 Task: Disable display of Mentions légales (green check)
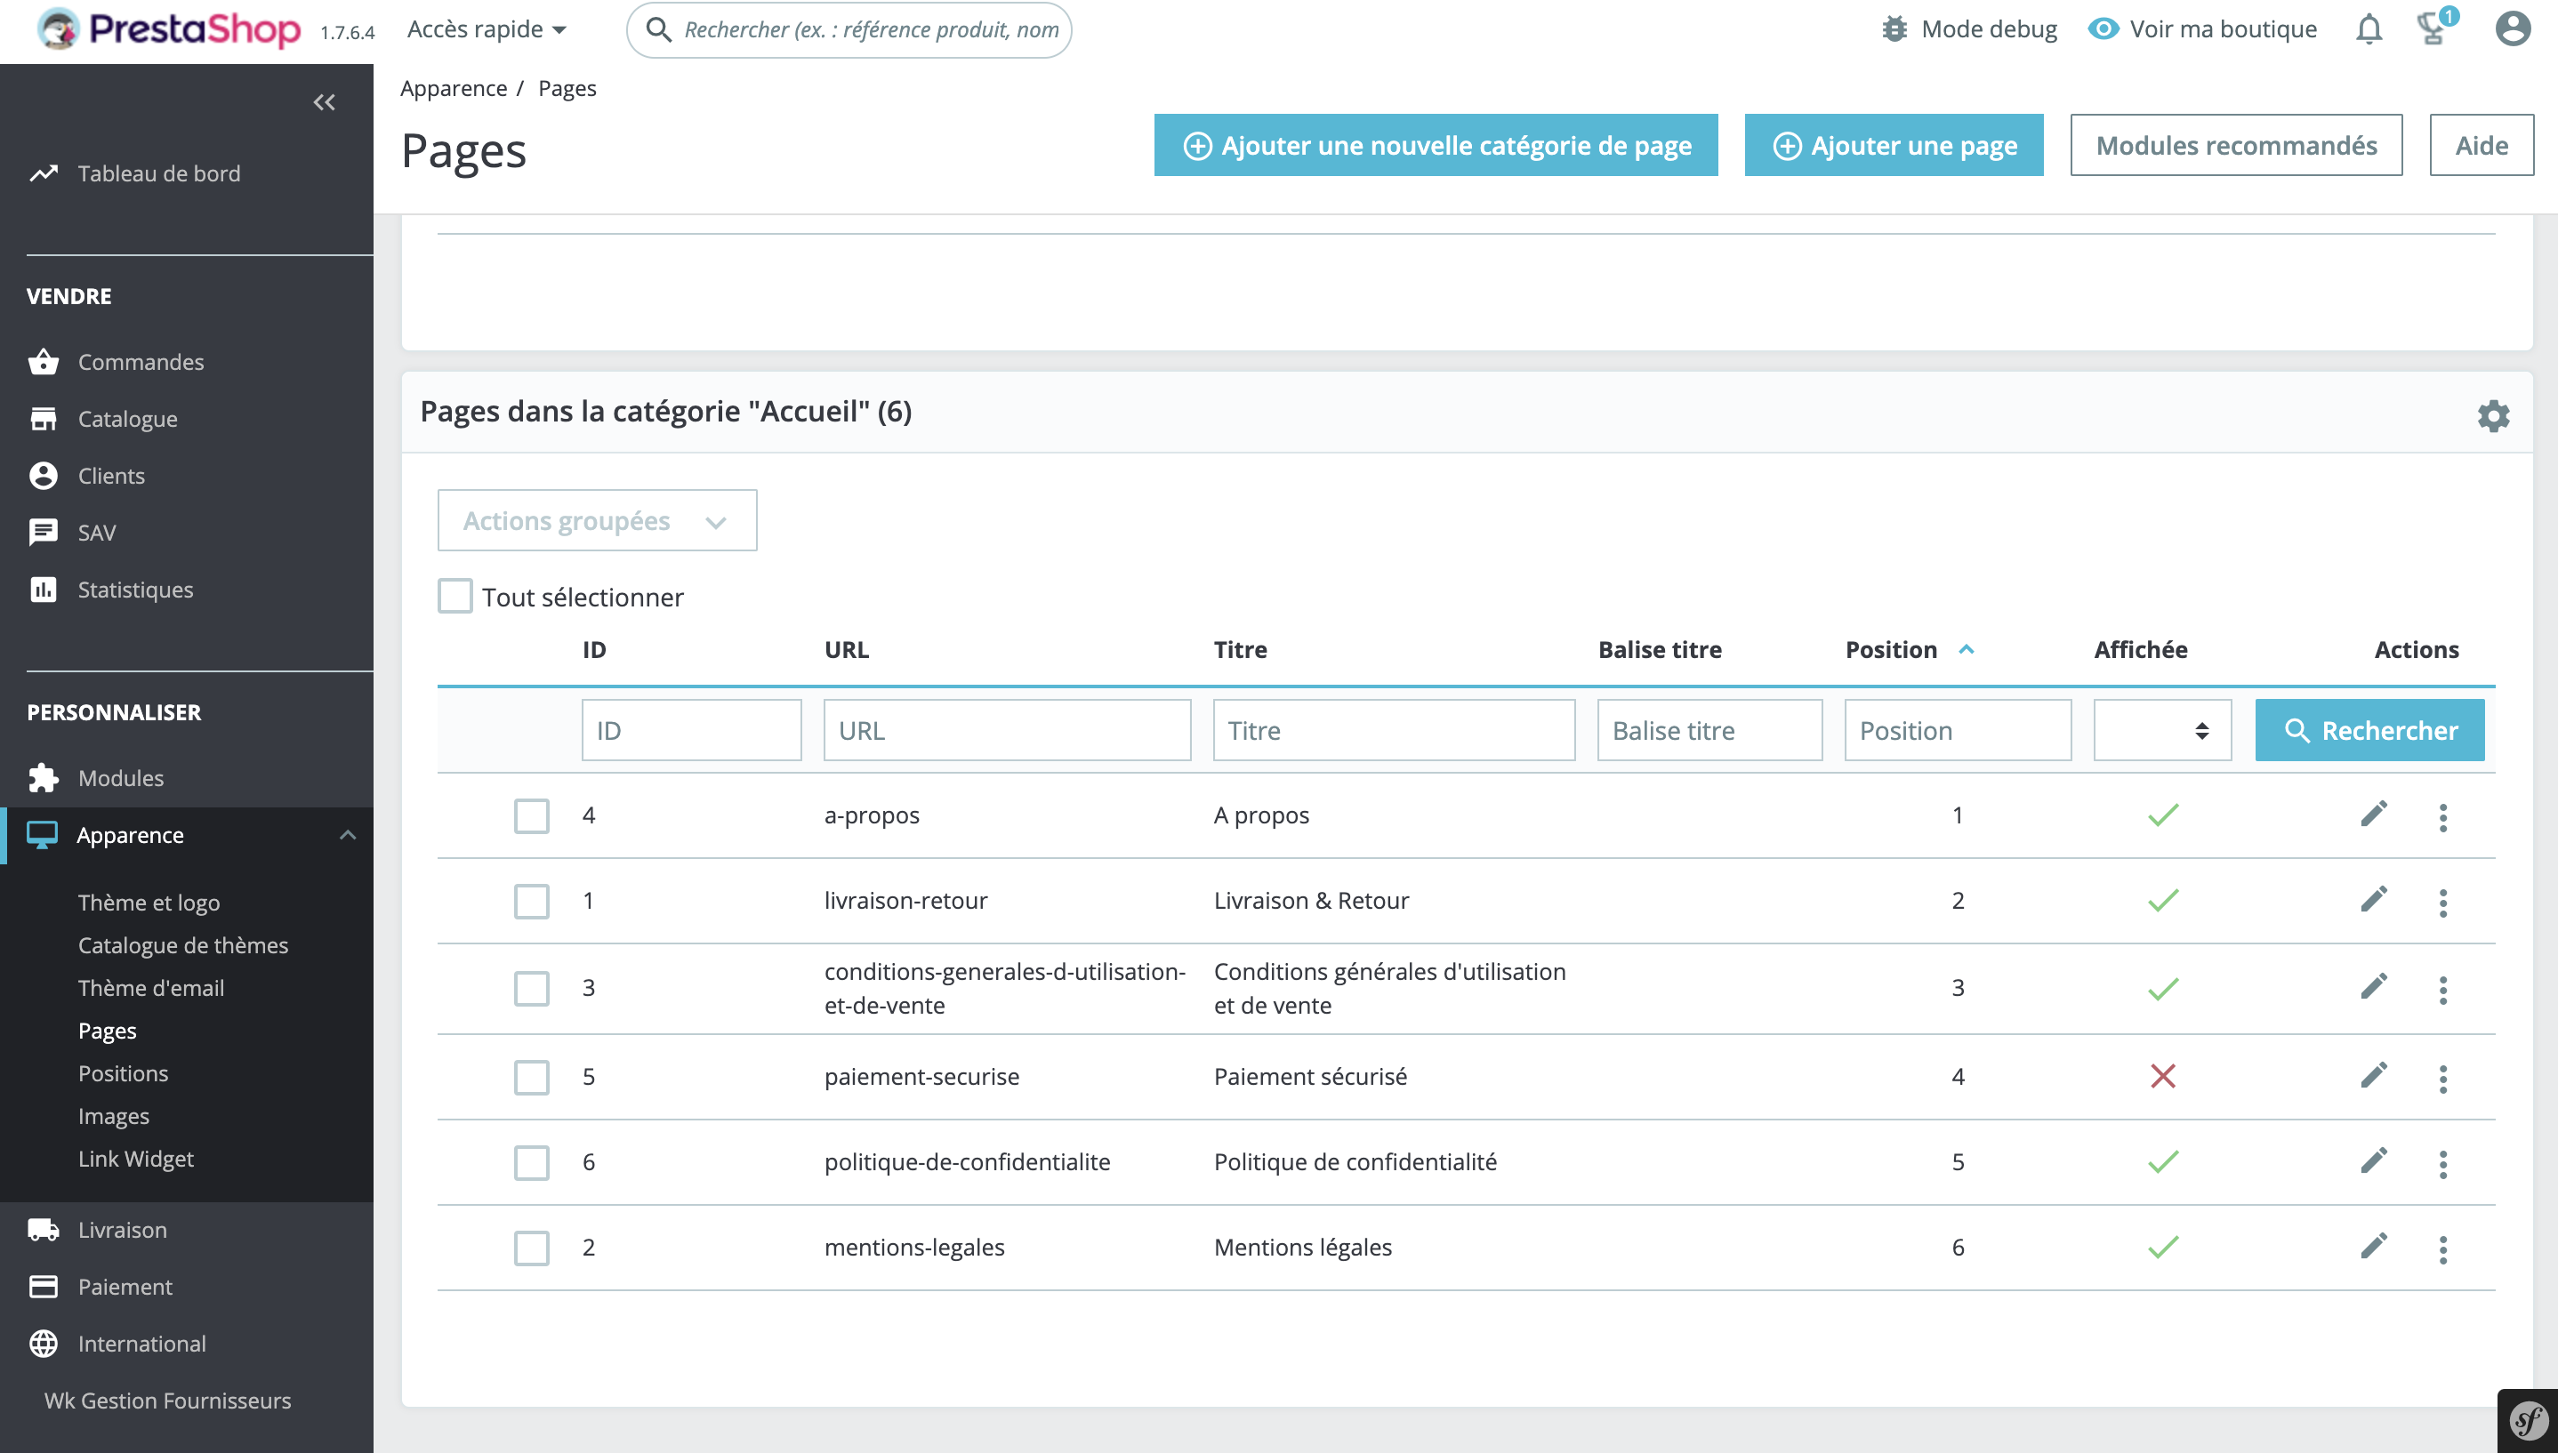click(2163, 1248)
